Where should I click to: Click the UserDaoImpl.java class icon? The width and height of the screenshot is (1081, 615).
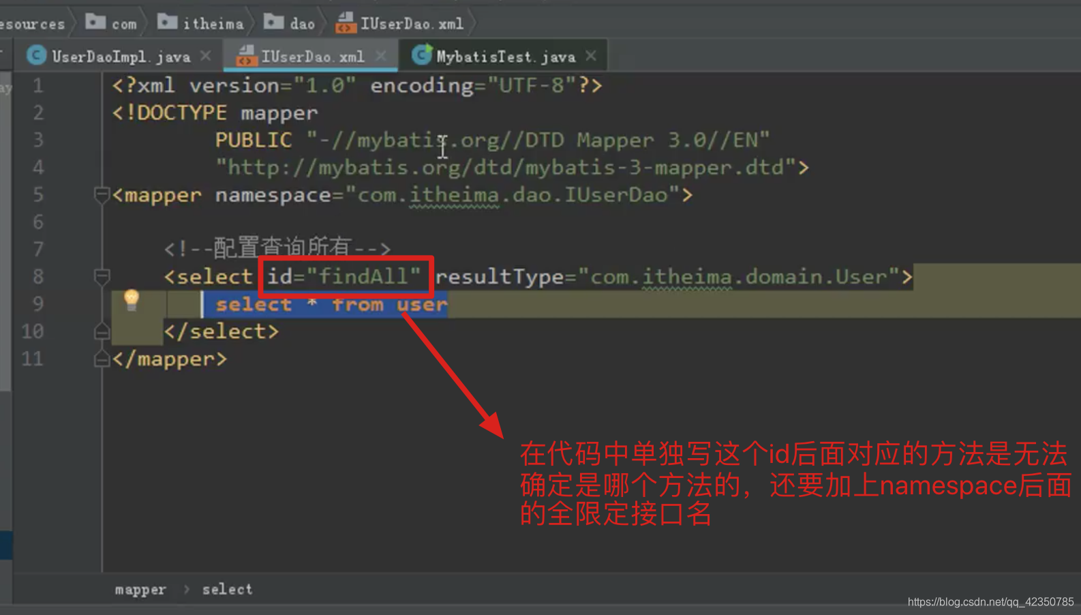[36, 55]
